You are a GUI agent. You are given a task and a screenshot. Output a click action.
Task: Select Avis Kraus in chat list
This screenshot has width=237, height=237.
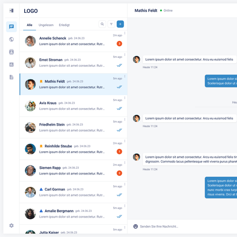[73, 106]
